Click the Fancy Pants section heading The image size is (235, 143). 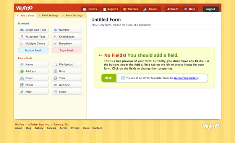point(25,58)
